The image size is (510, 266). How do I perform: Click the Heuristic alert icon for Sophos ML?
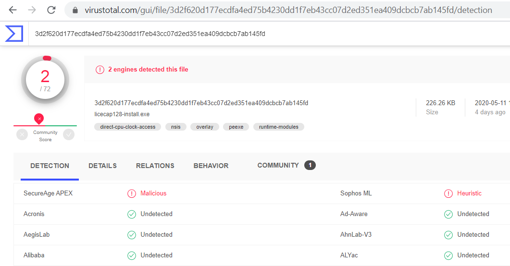pos(448,193)
